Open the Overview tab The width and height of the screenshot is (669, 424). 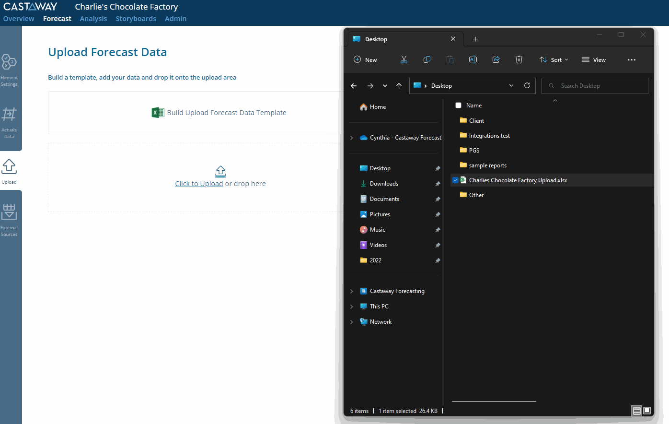pyautogui.click(x=19, y=19)
